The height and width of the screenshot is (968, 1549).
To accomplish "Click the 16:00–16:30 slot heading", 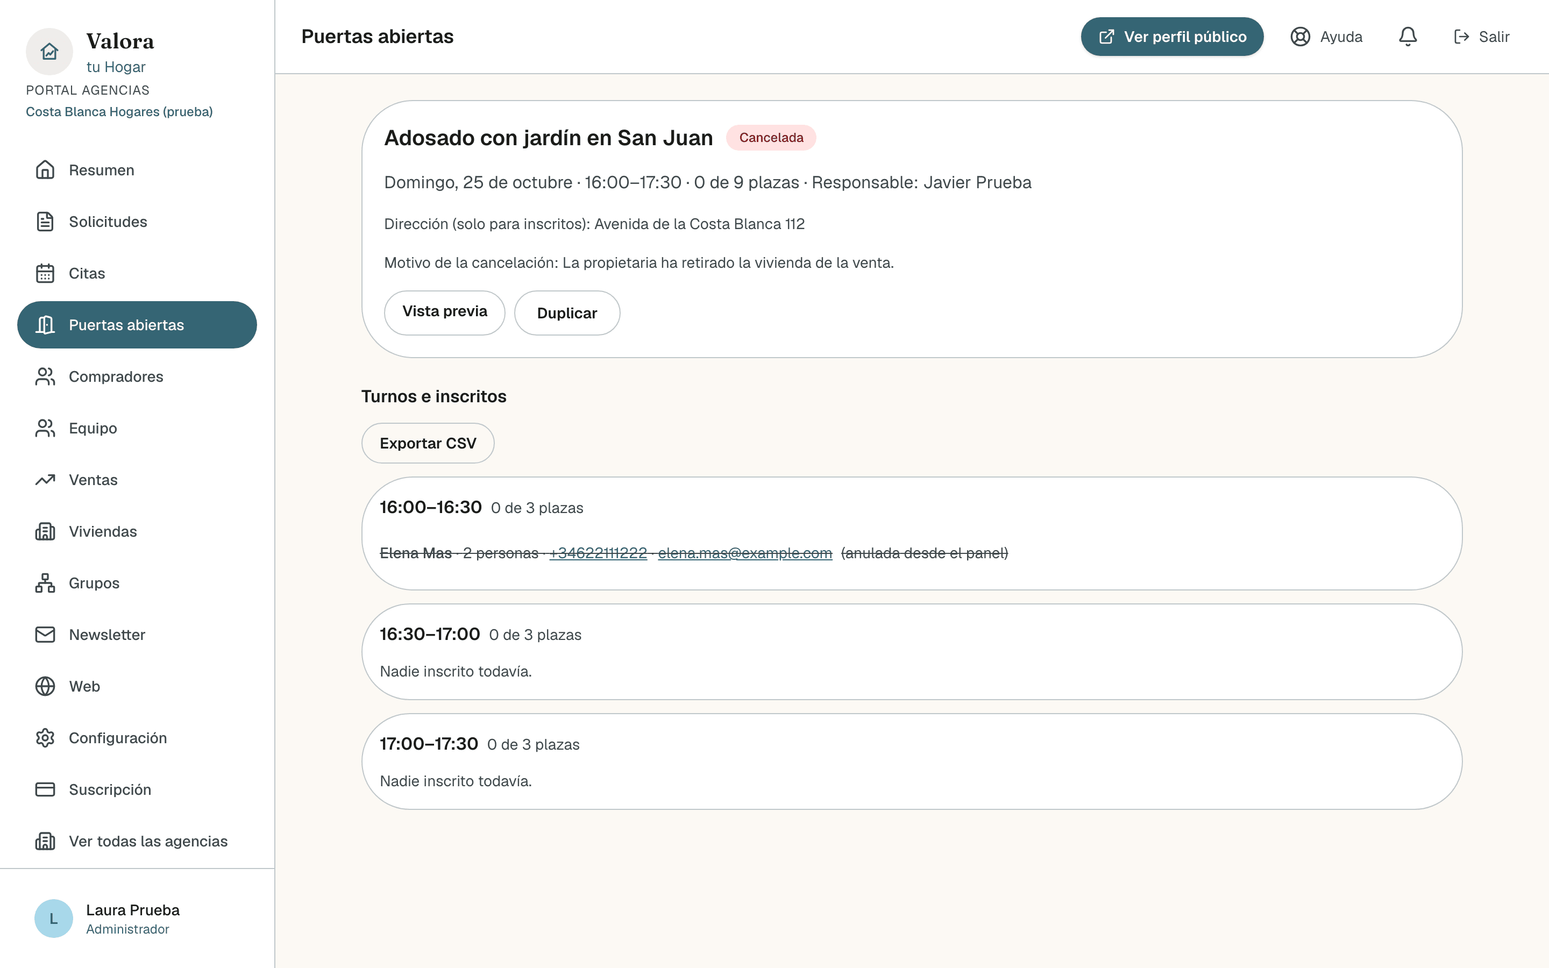I will 430,507.
